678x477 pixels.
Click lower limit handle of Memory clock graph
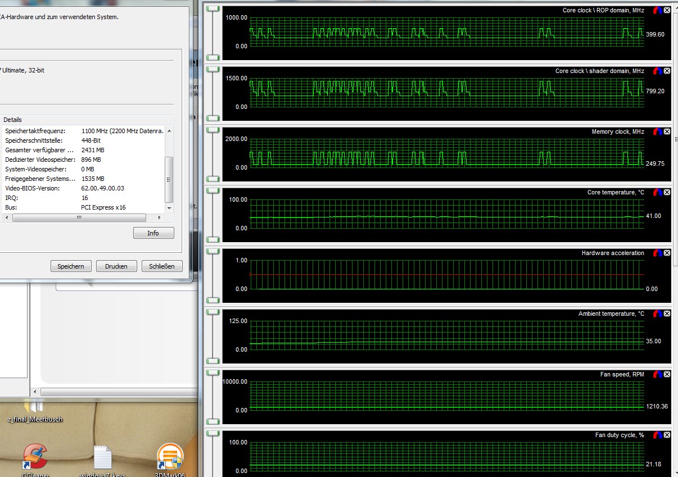213,179
